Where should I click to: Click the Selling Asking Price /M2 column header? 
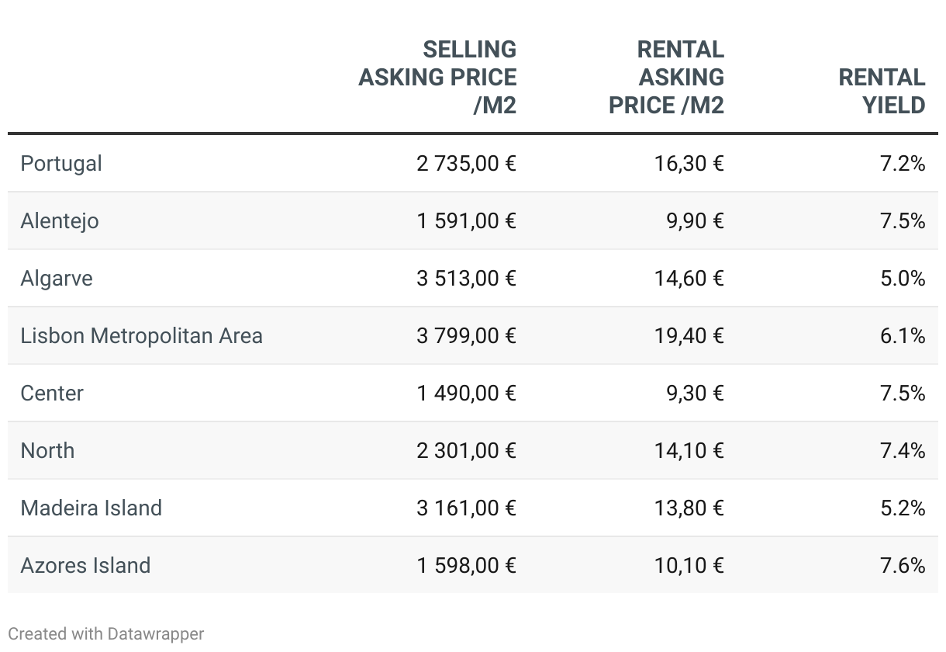tap(437, 77)
